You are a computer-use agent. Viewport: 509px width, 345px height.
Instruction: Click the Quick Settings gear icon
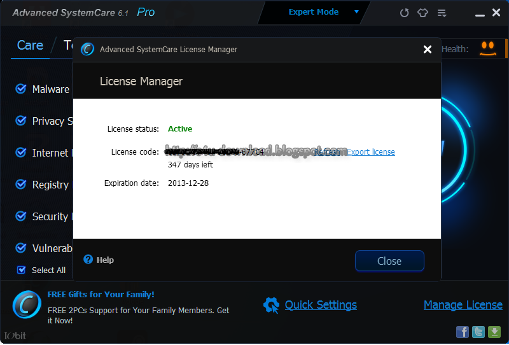tap(272, 306)
